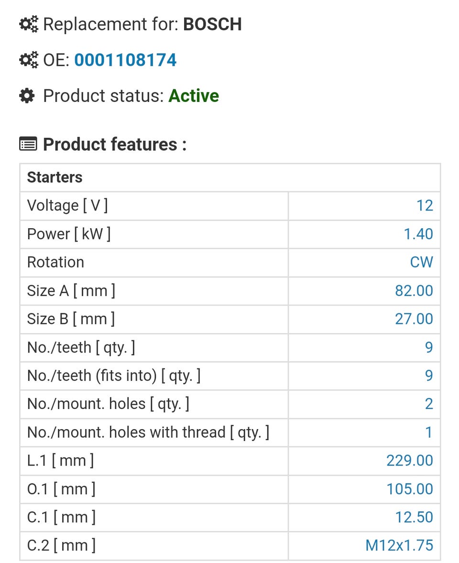Open the OE number 0001108174 link
459x563 pixels.
(125, 60)
